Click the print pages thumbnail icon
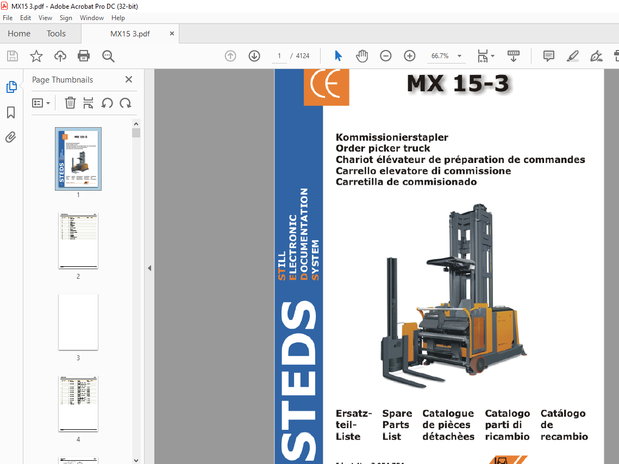Viewport: 619px width, 464px height. [89, 103]
